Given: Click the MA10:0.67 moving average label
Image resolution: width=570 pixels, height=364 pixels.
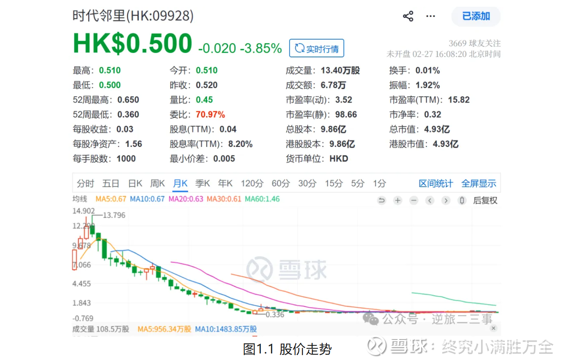Looking at the screenshot, I should point(147,199).
